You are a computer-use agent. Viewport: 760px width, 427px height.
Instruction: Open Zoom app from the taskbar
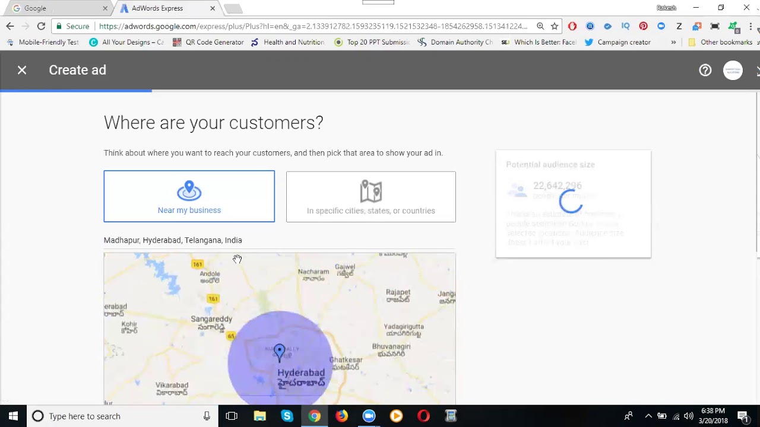[369, 416]
